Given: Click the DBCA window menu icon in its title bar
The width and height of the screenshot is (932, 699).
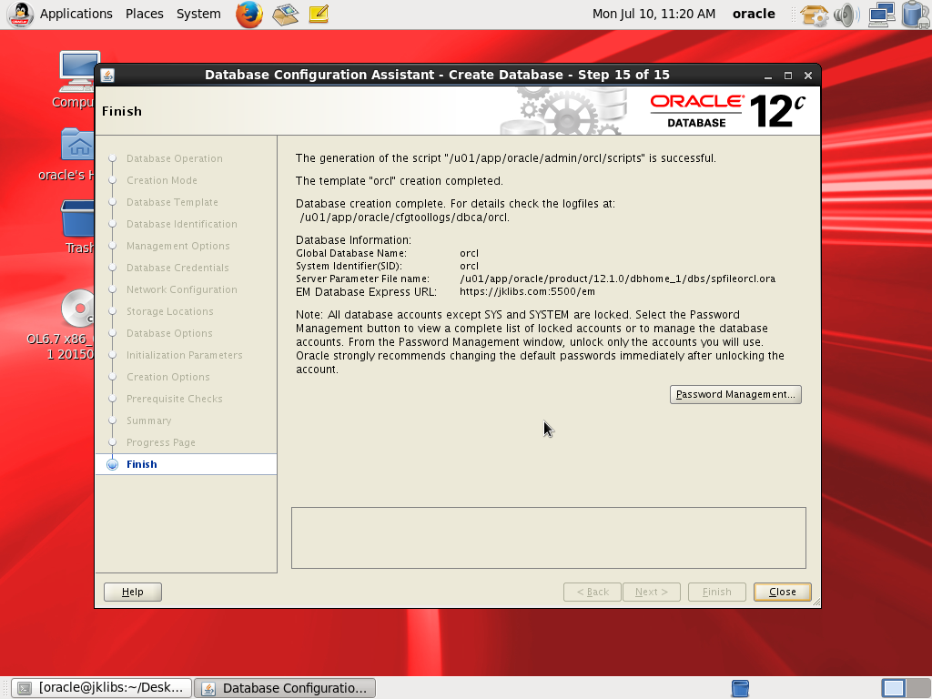Looking at the screenshot, I should tap(107, 76).
